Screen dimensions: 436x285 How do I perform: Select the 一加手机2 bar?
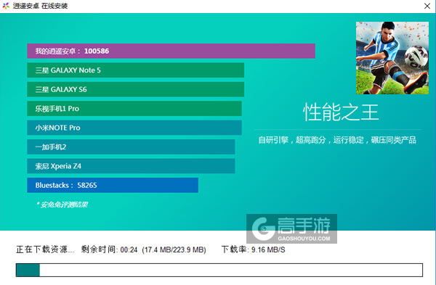131,146
